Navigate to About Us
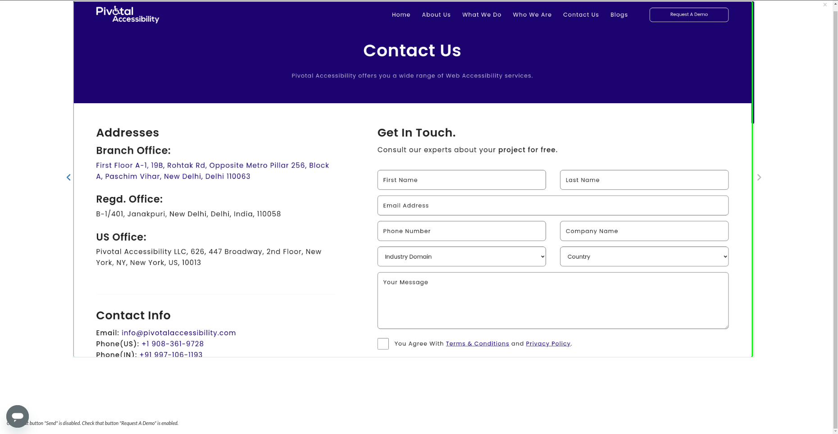838x434 pixels. (436, 15)
